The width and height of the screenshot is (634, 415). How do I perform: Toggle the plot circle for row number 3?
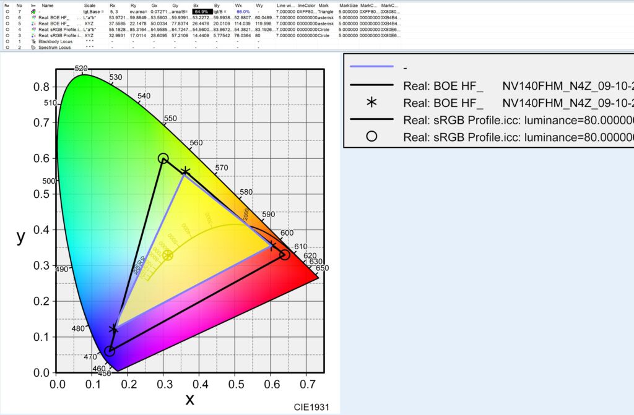(7, 35)
